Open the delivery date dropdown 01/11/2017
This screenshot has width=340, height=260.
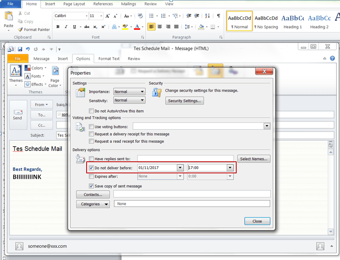pyautogui.click(x=180, y=168)
